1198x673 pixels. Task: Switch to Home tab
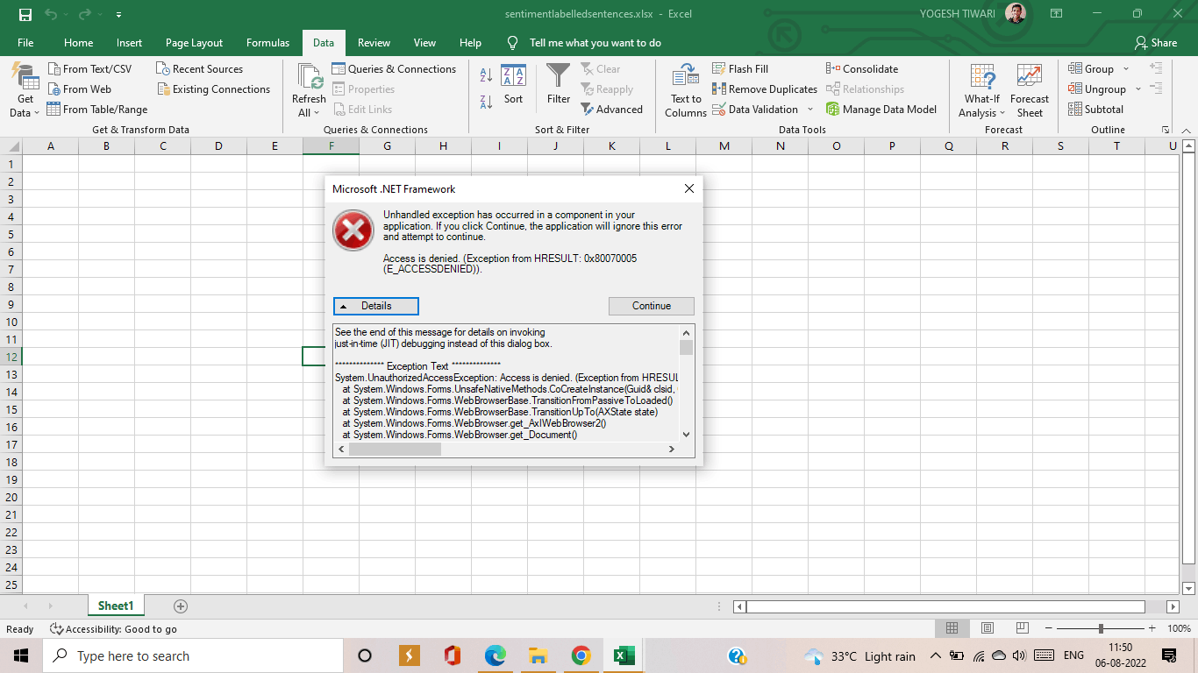[x=78, y=42]
